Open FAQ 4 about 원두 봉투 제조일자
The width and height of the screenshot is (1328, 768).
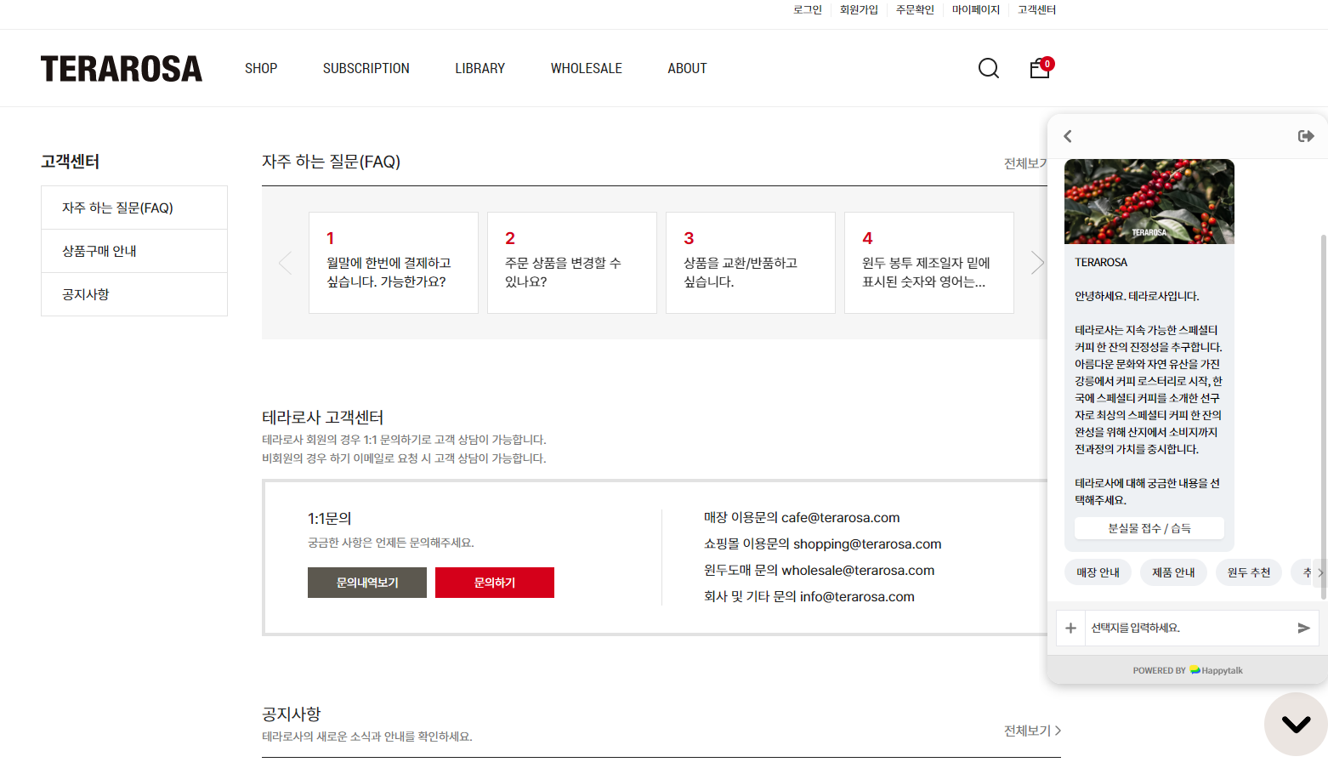[929, 263]
